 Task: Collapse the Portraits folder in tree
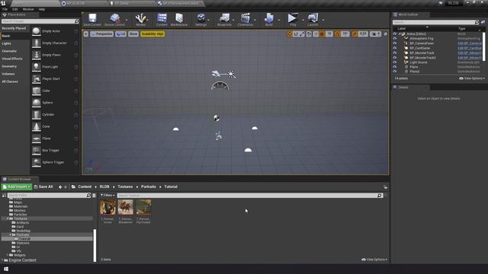10,235
